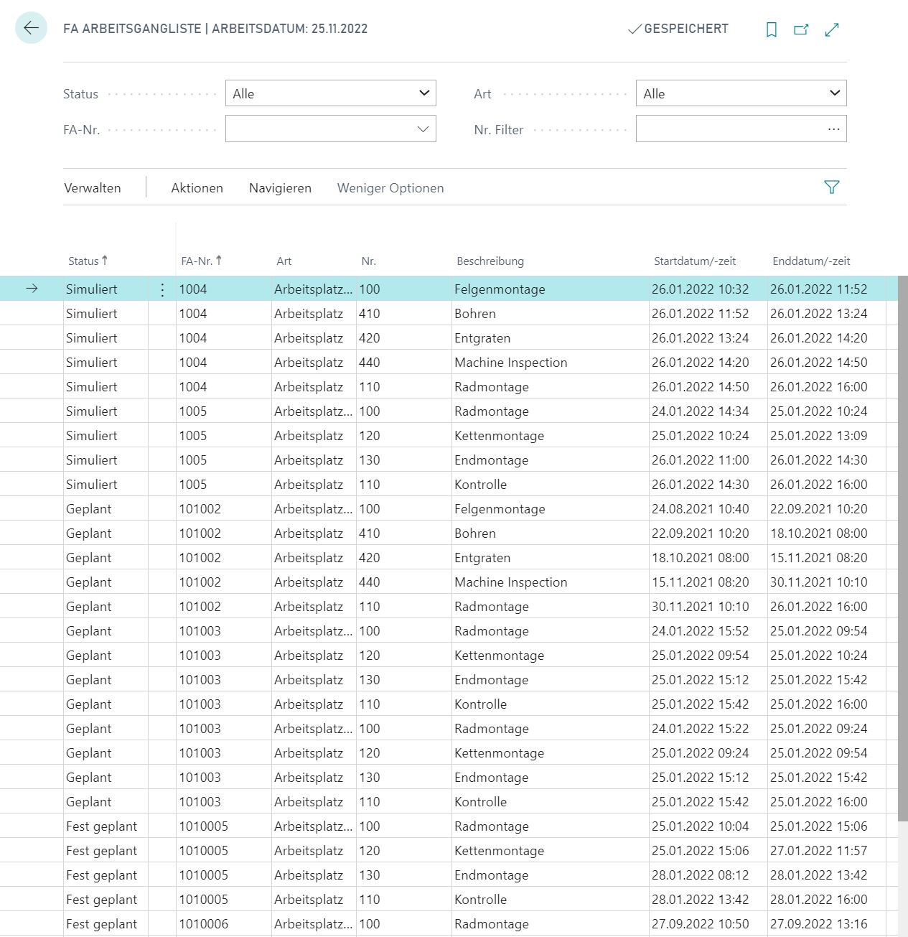This screenshot has width=908, height=937.
Task: Open the Art dropdown set to Alle
Action: pyautogui.click(x=741, y=93)
